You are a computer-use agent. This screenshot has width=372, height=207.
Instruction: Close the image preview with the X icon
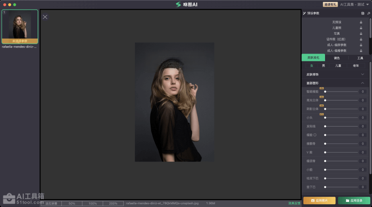tap(45, 17)
